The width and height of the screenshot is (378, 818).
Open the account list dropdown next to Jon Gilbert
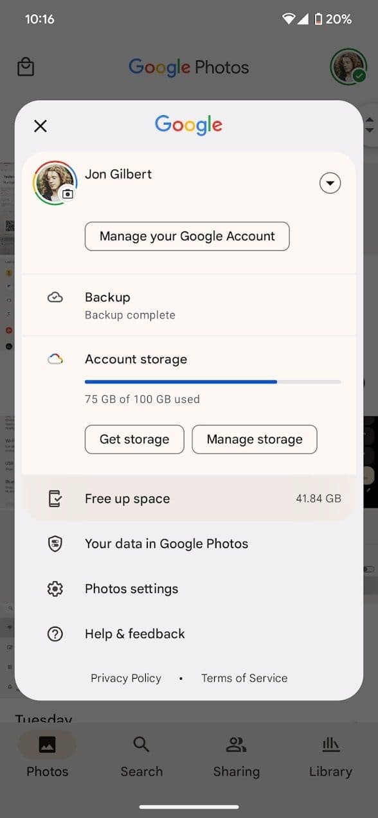[330, 182]
